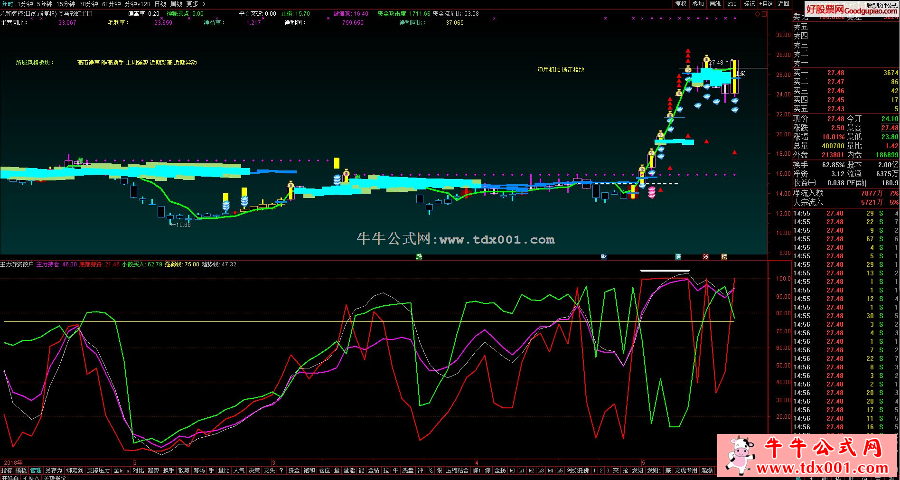Select the 量比 indicator
Image resolution: width=900 pixels, height=480 pixels.
click(x=224, y=471)
